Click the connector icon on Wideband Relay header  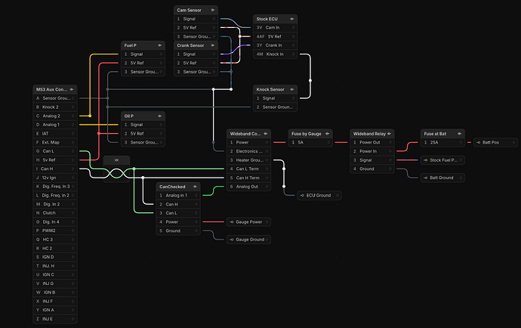389,134
